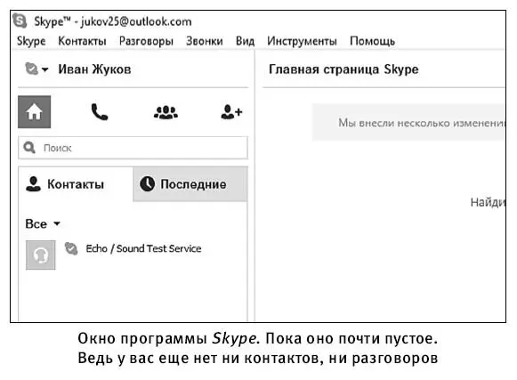
Task: Open the Контакты menu
Action: point(82,41)
